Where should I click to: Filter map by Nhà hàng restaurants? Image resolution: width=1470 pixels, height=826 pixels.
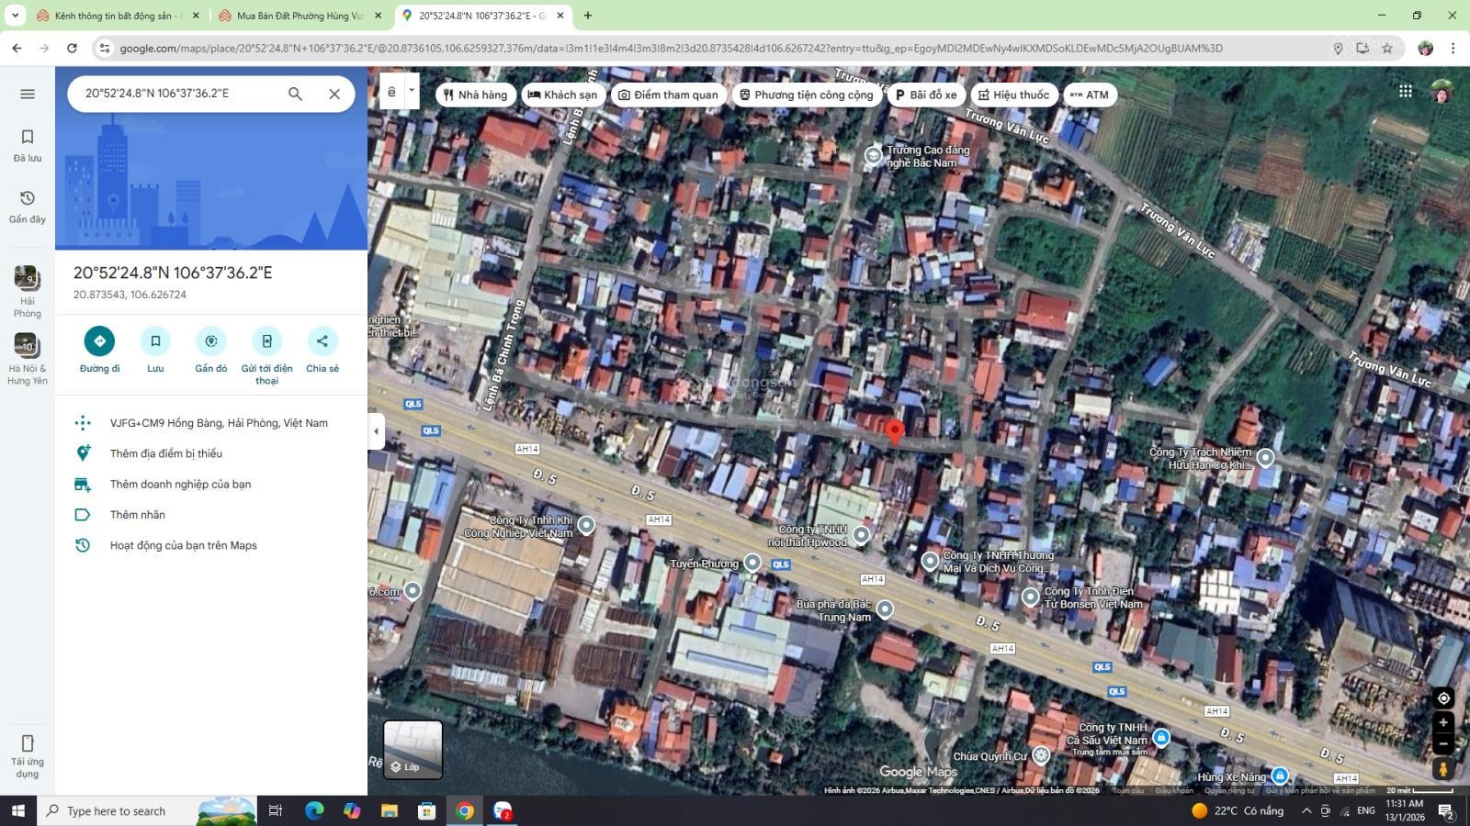point(475,95)
